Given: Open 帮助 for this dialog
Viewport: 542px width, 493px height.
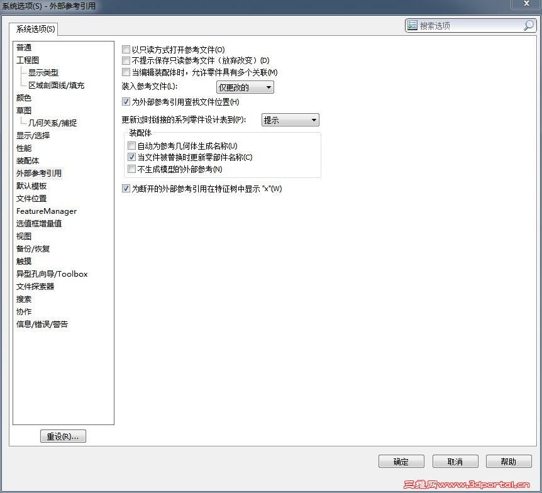Looking at the screenshot, I should point(509,461).
